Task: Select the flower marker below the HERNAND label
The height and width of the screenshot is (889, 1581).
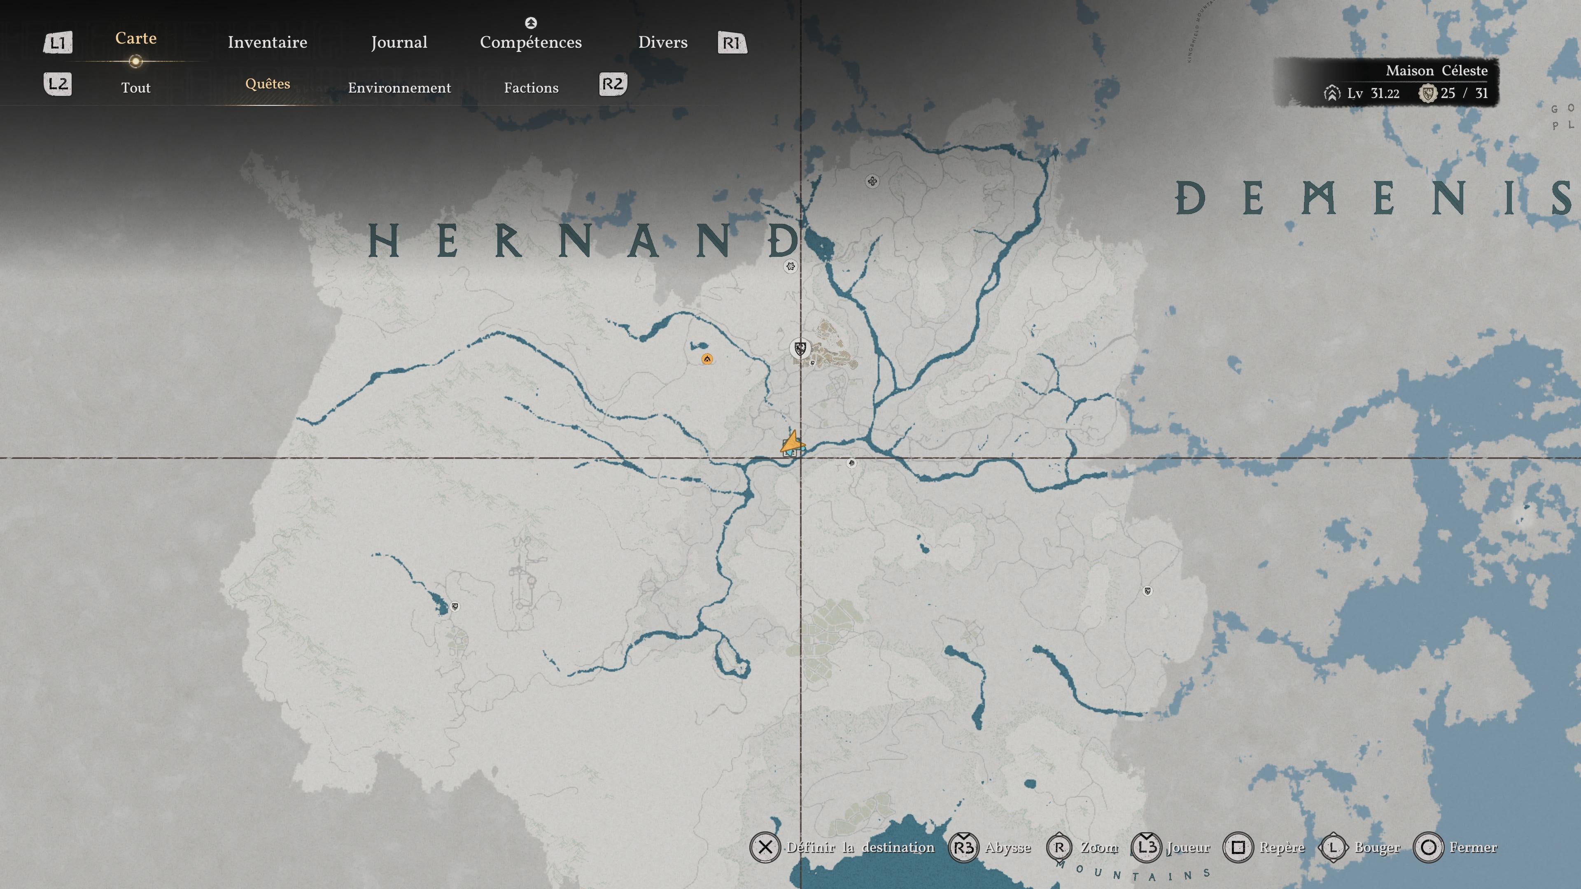Action: tap(790, 266)
